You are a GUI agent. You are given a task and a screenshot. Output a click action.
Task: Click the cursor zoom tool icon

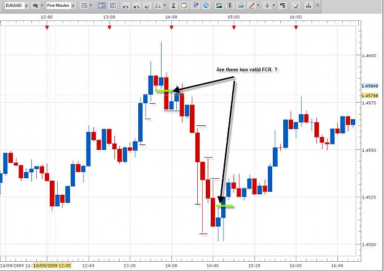click(x=147, y=6)
